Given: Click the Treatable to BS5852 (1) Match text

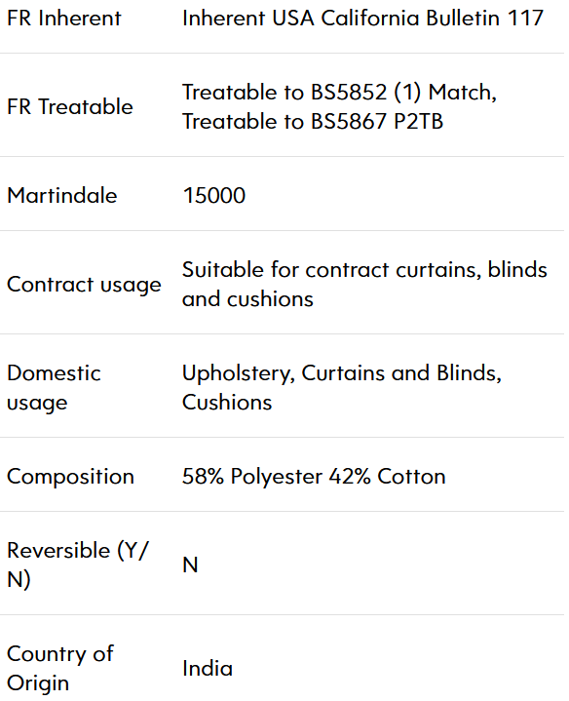Looking at the screenshot, I should (339, 92).
